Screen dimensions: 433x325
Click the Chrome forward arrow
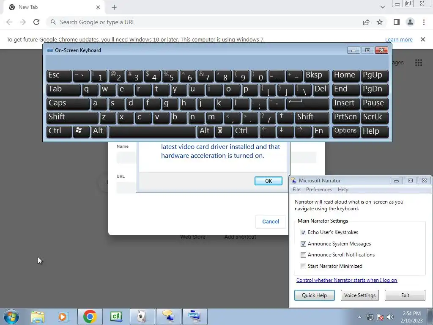(x=23, y=22)
